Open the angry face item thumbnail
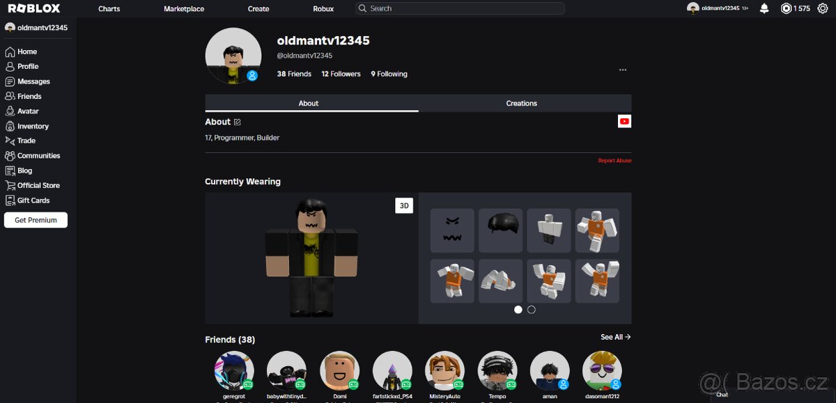836x403 pixels. tap(452, 230)
